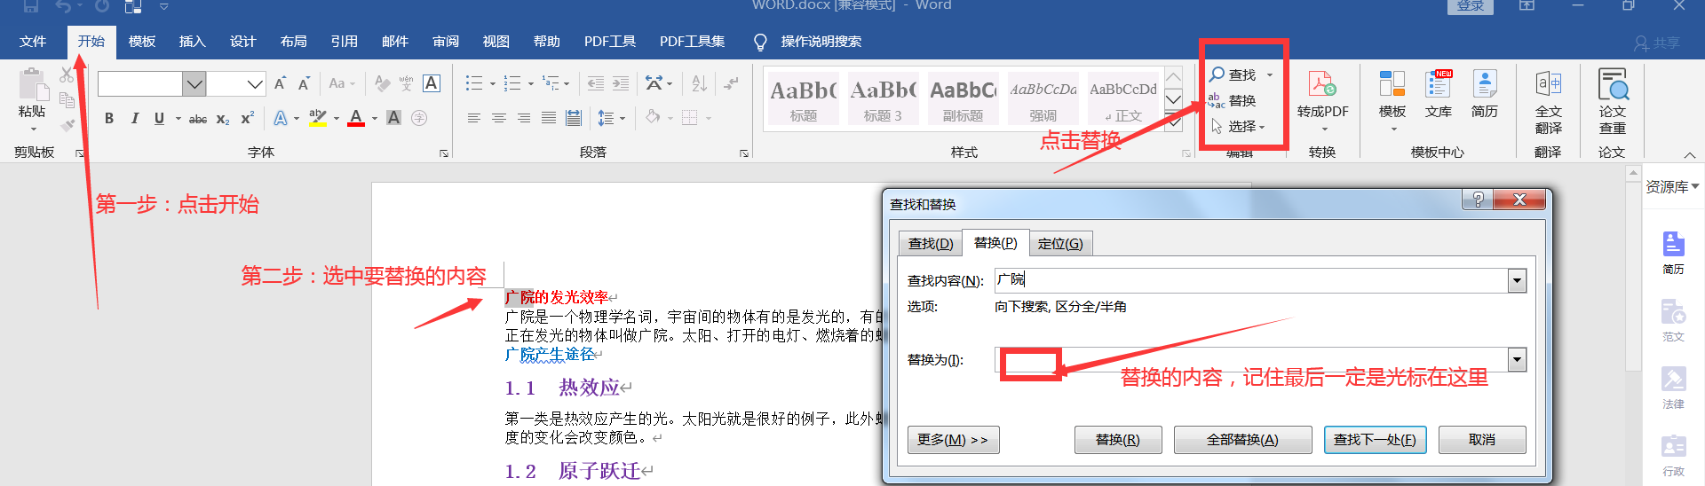Click 替换 in the editing group
Viewport: 1705px width, 486px height.
tap(1233, 101)
